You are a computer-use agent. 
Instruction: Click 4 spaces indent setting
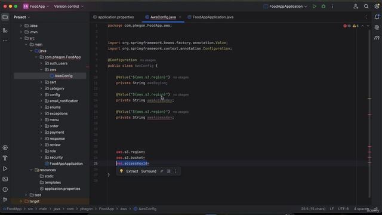pyautogui.click(x=361, y=209)
